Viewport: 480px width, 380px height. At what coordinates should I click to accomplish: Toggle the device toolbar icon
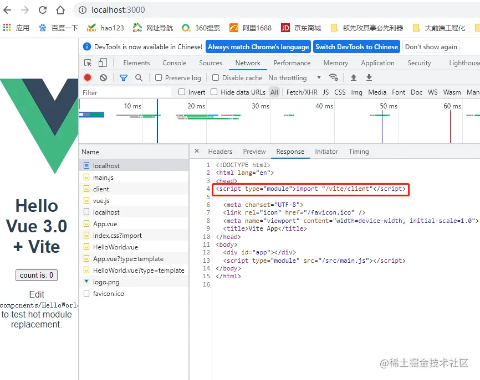pos(103,63)
